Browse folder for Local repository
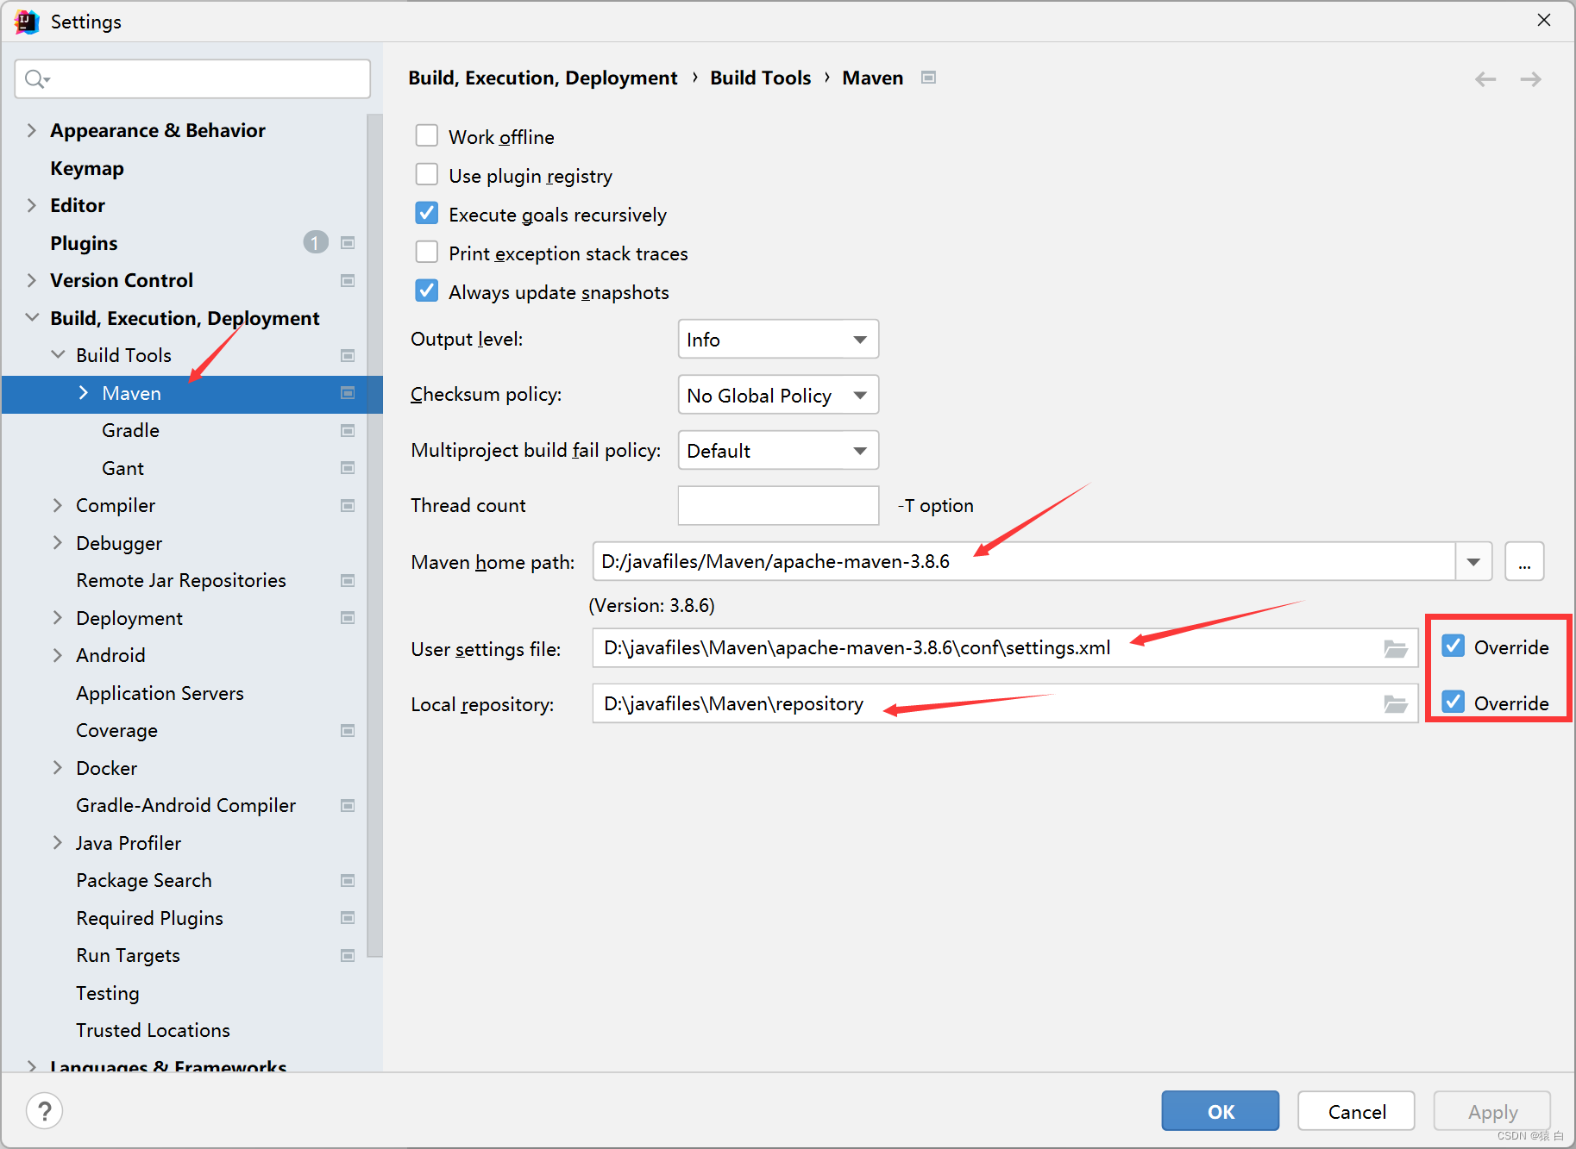 (1396, 704)
